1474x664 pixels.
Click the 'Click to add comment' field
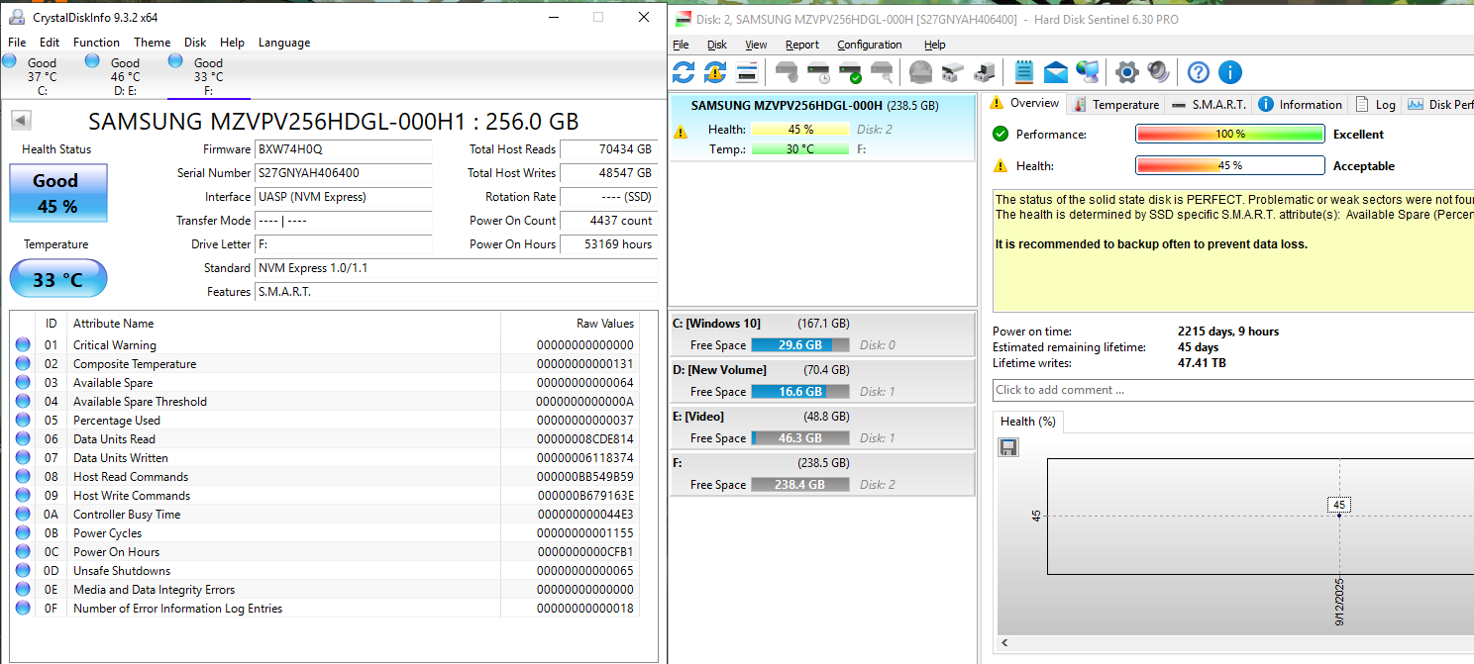1233,390
